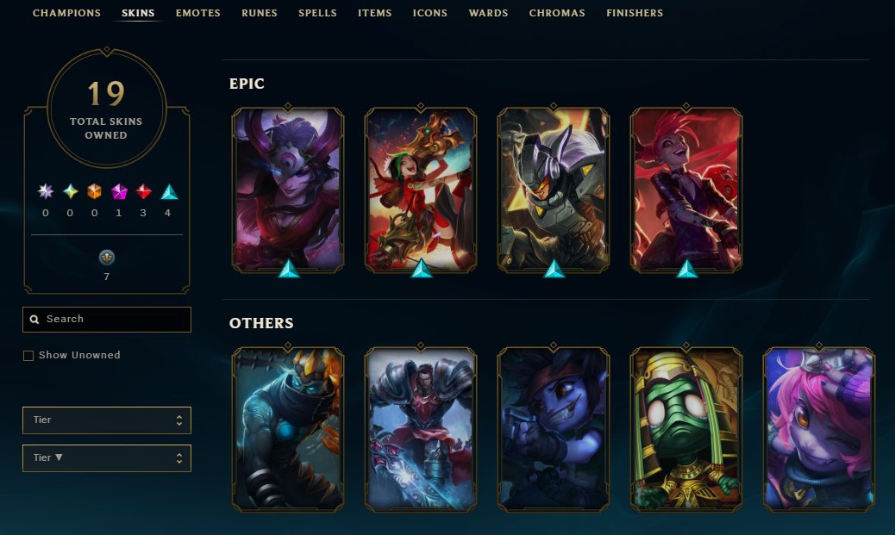Enable the Show Unowned checkbox
The image size is (895, 535).
28,356
